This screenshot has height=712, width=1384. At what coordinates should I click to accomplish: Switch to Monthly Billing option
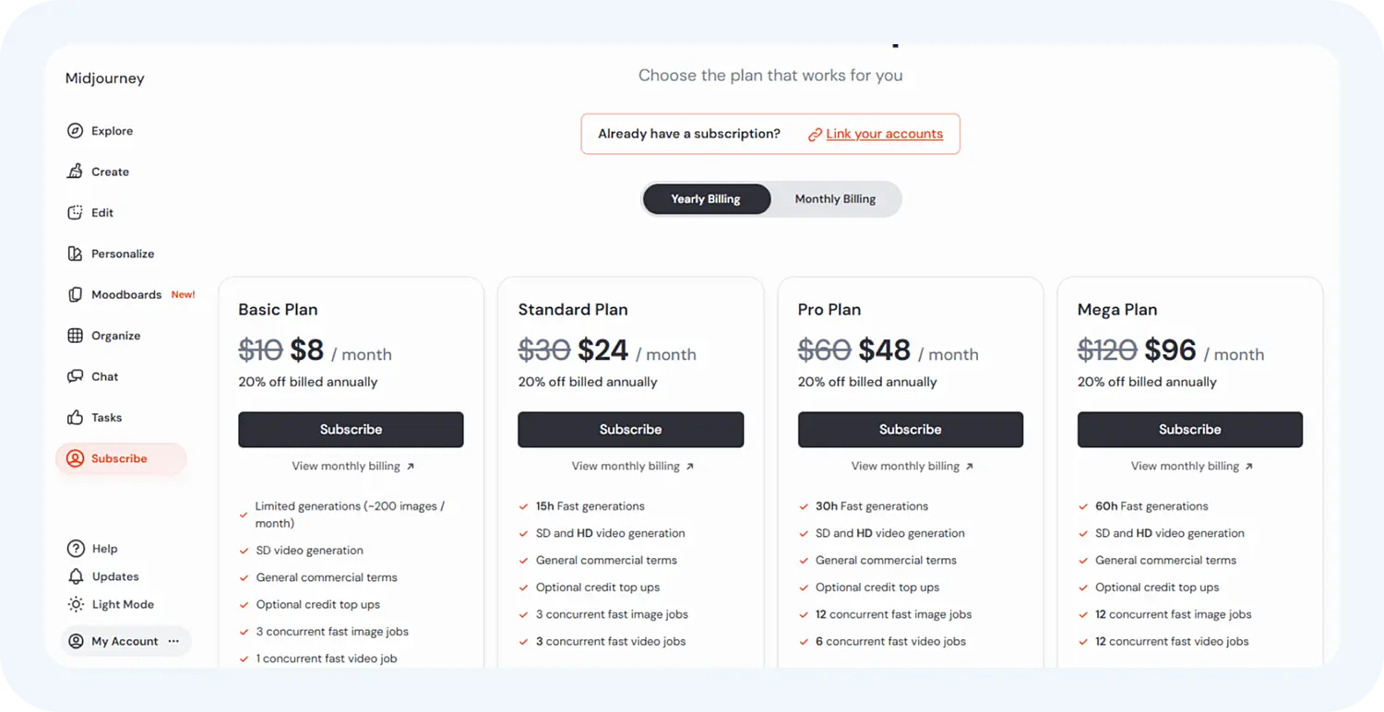tap(835, 199)
